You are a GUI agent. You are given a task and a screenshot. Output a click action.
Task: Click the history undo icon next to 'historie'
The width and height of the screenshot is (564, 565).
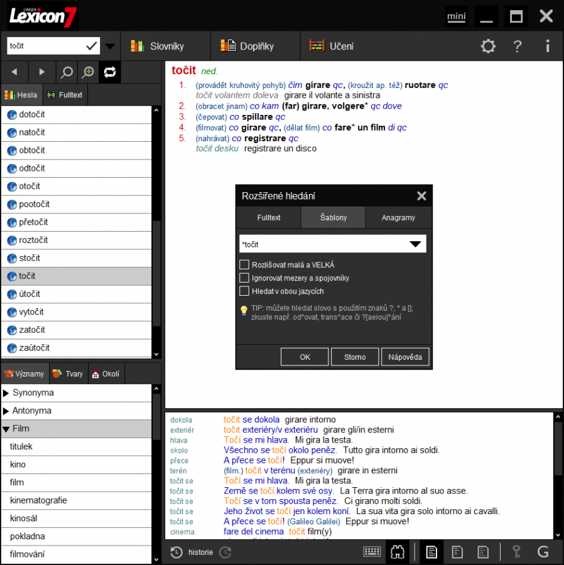(176, 553)
